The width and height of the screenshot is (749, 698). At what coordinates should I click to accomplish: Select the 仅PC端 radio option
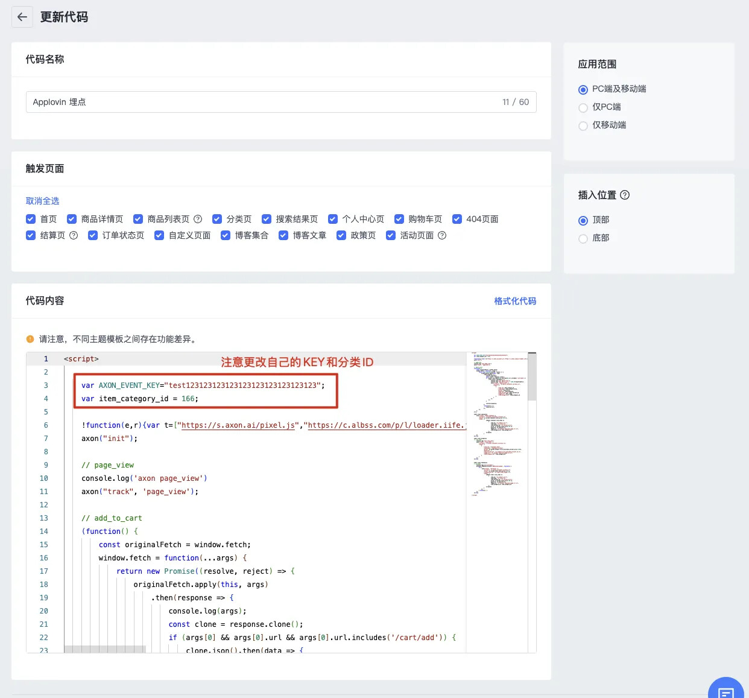583,107
